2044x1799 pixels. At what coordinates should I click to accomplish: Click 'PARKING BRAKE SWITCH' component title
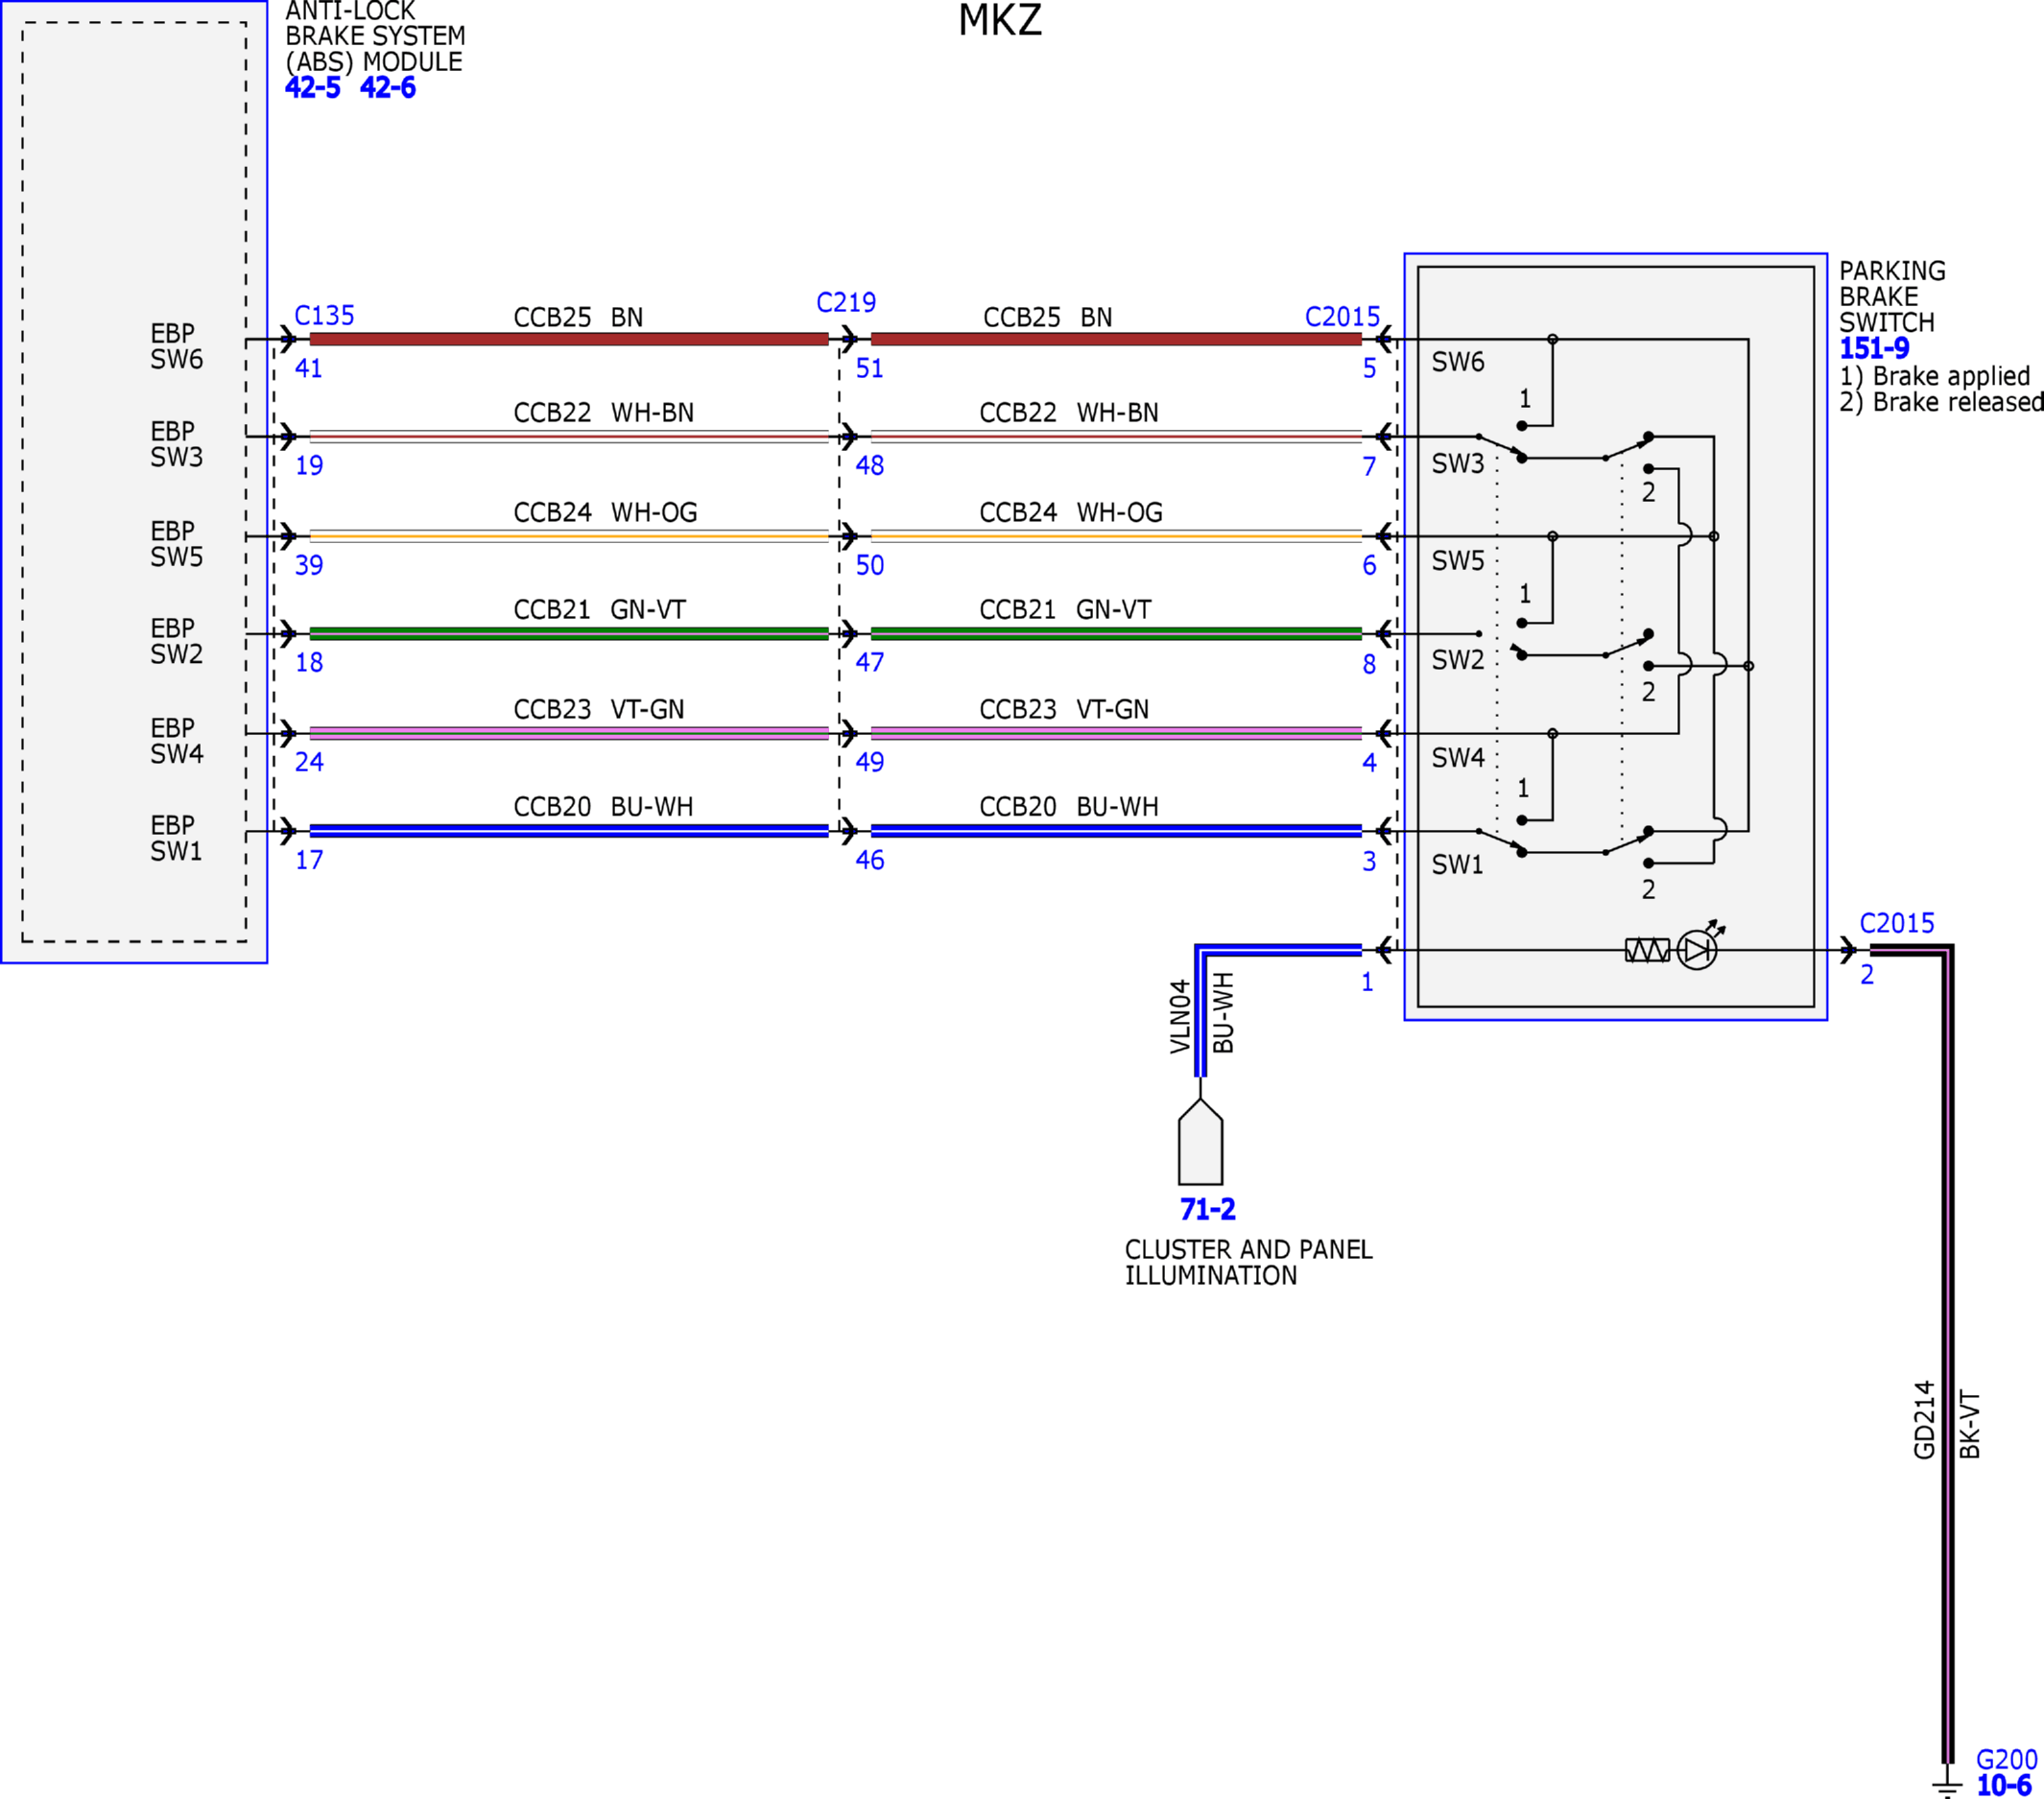point(1893,297)
